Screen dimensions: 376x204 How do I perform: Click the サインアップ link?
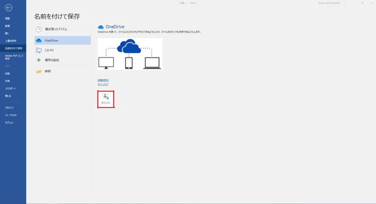[x=103, y=85]
